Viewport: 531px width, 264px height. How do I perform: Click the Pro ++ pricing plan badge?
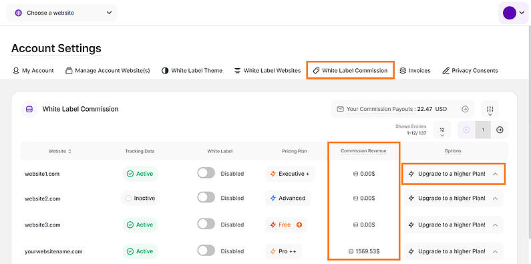(283, 251)
